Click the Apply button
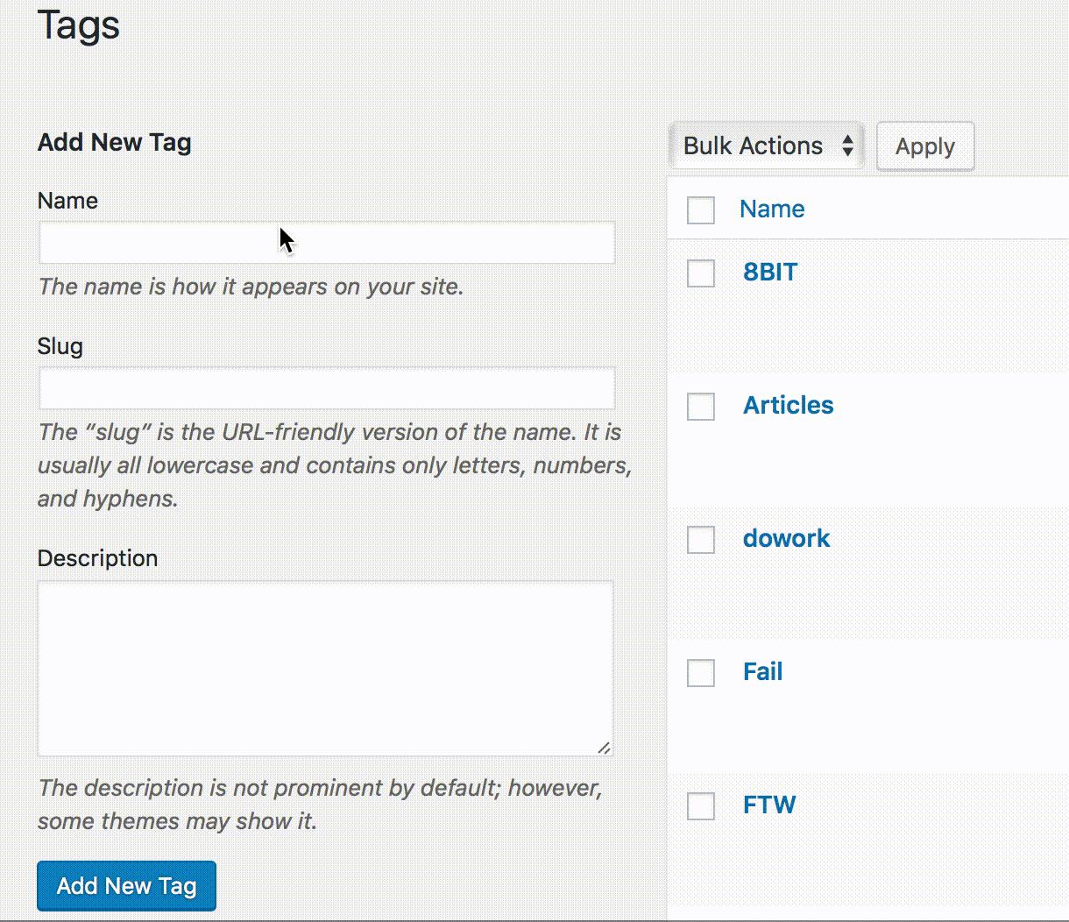 [924, 146]
